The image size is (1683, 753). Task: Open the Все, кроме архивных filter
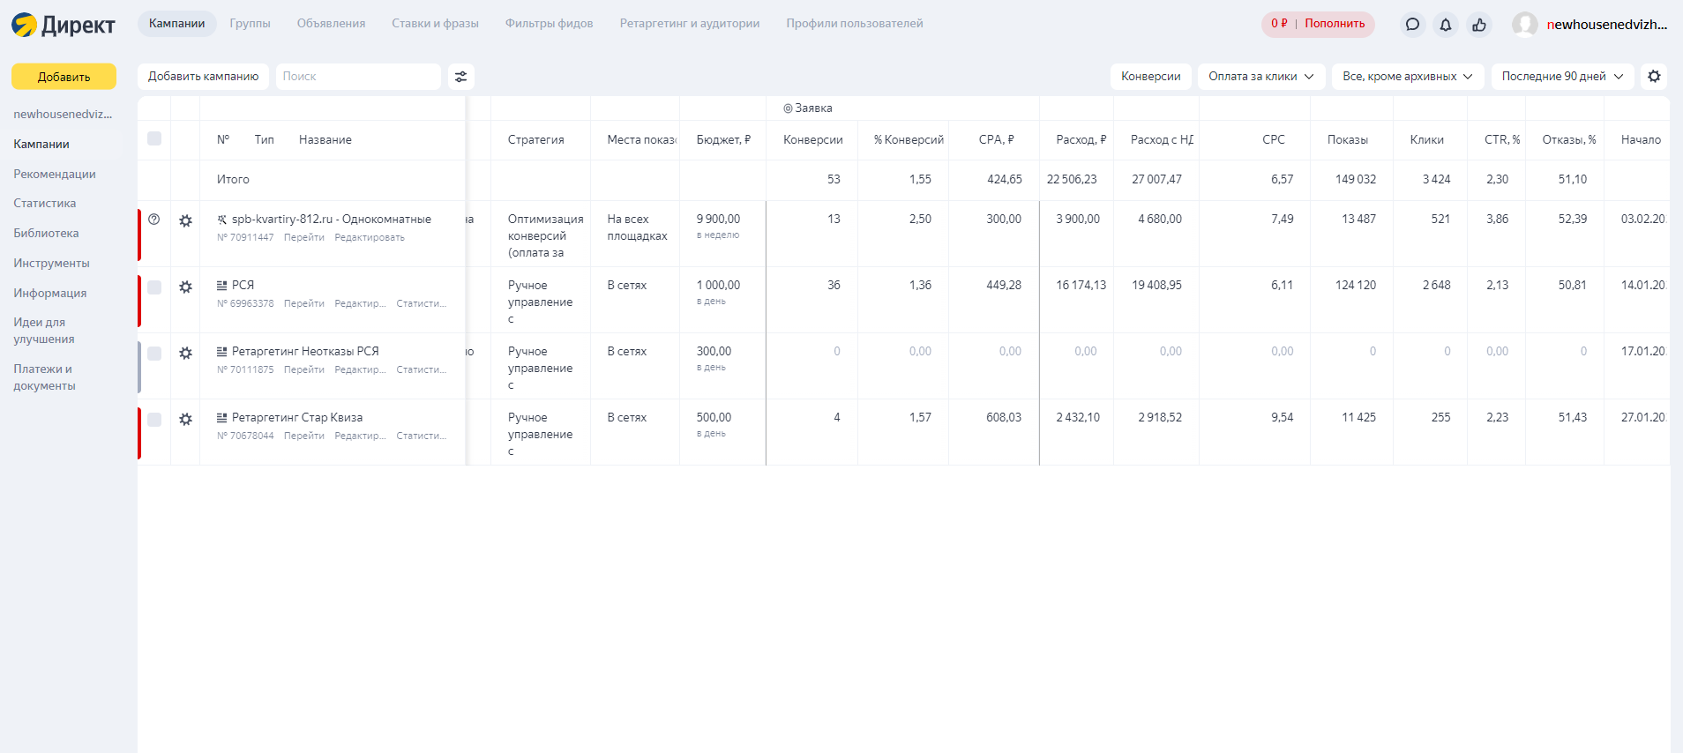(x=1407, y=77)
